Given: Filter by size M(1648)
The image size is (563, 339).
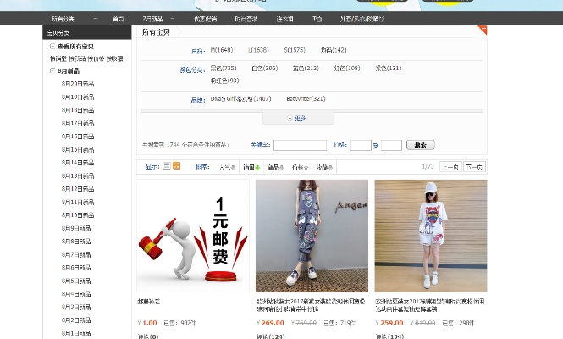Looking at the screenshot, I should [x=222, y=50].
